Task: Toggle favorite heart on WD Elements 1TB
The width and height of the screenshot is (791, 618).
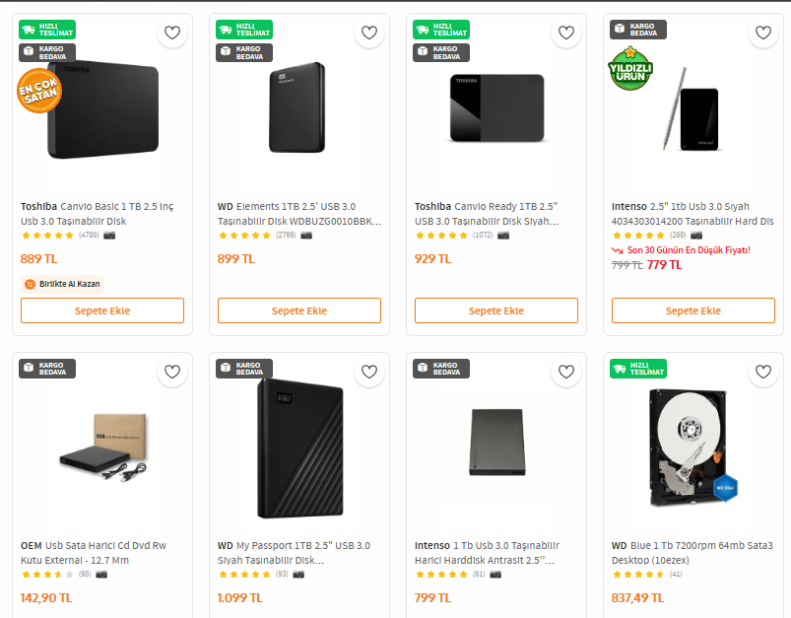Action: tap(369, 34)
